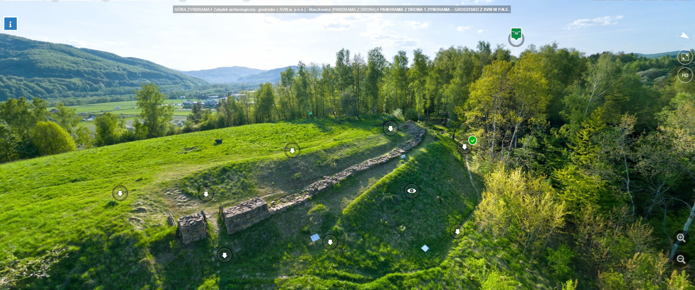Go to GÓRA ZYNDRAMA breadcrumb

(x=192, y=9)
